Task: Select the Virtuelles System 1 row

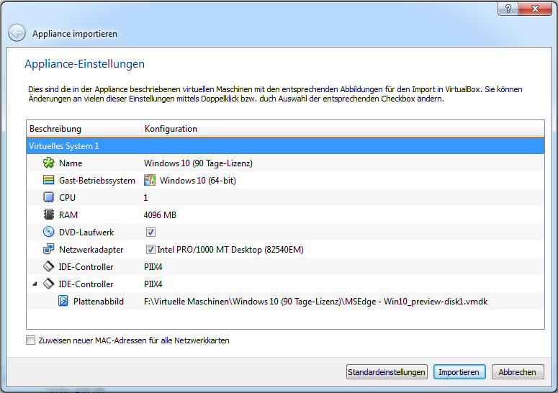Action: pos(285,146)
